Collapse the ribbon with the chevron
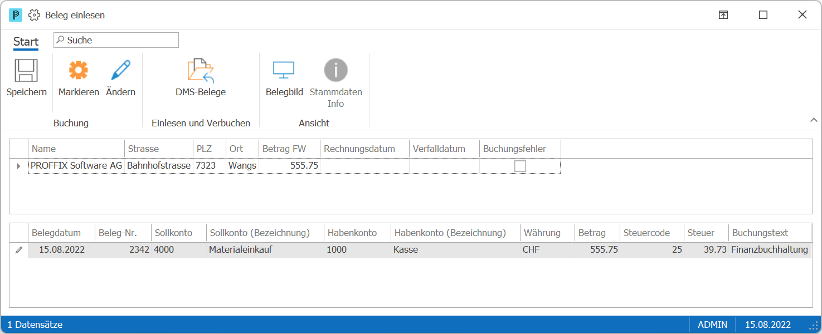 coord(814,120)
